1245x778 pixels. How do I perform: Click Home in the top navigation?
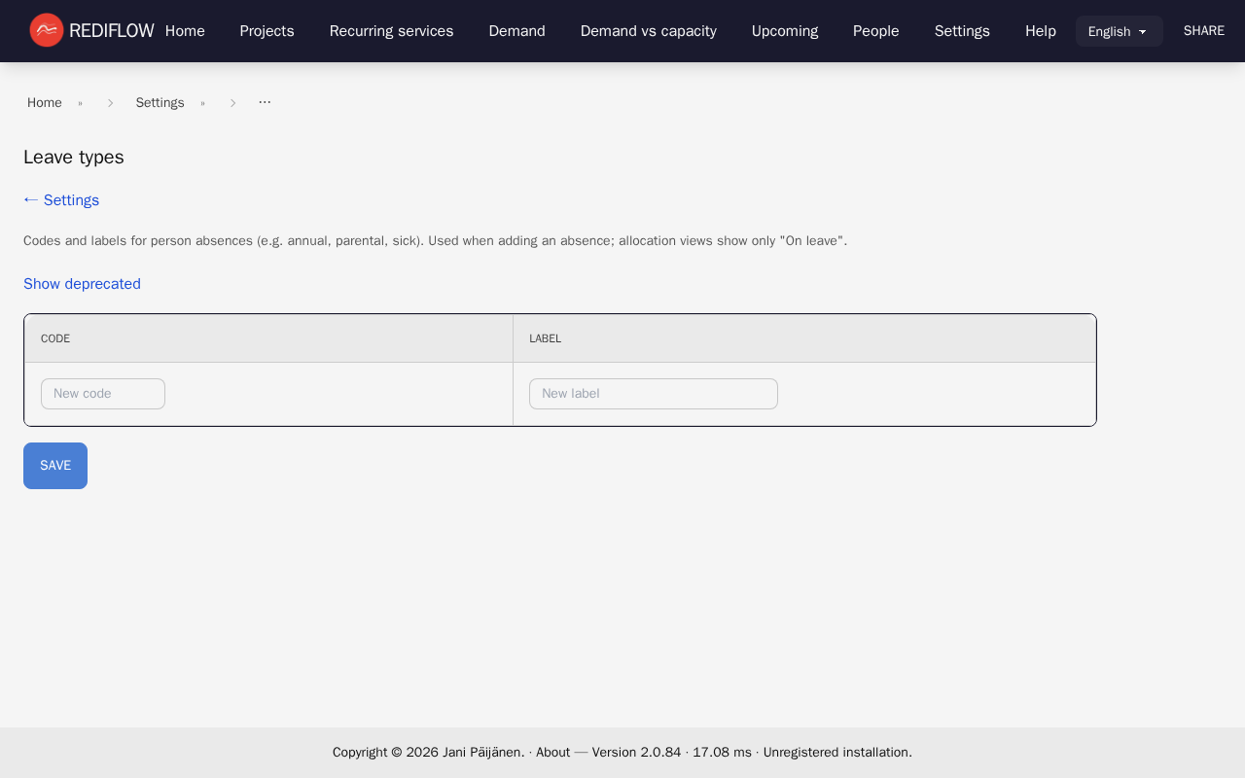(x=185, y=31)
